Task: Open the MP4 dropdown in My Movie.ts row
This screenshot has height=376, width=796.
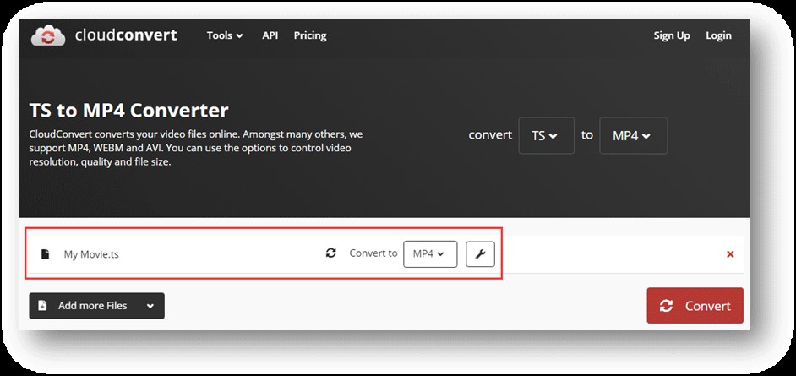Action: [430, 254]
